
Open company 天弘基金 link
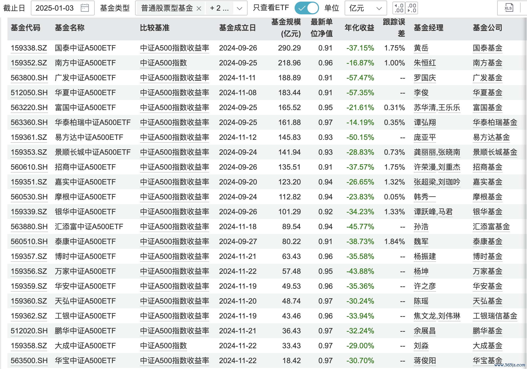(x=488, y=301)
